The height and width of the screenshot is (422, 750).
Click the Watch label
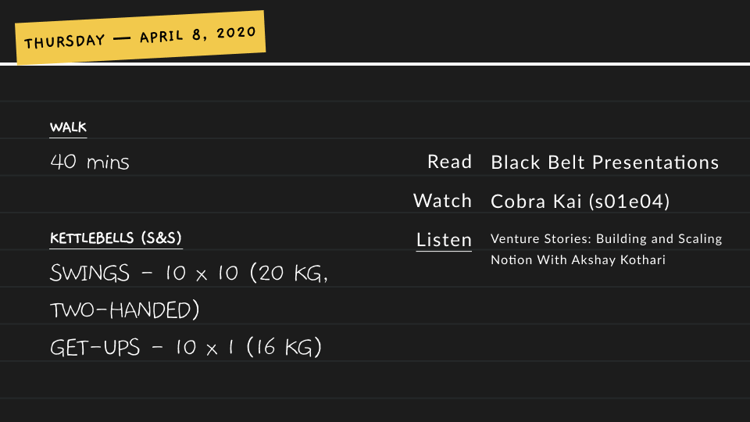(x=442, y=201)
